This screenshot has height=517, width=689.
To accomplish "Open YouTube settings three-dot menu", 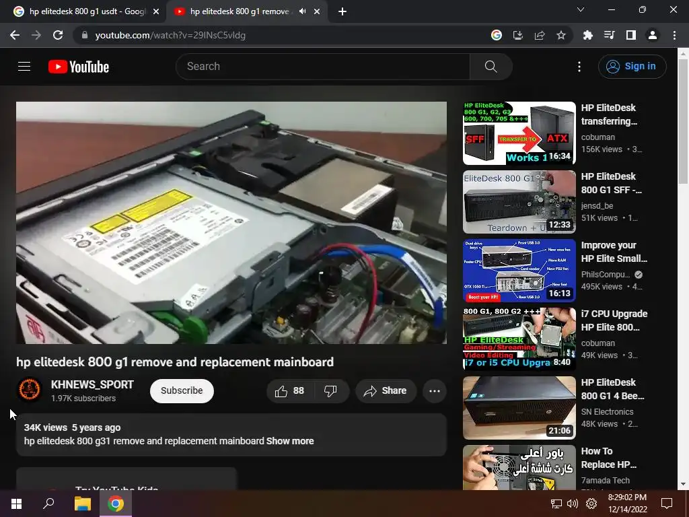I will [x=579, y=67].
